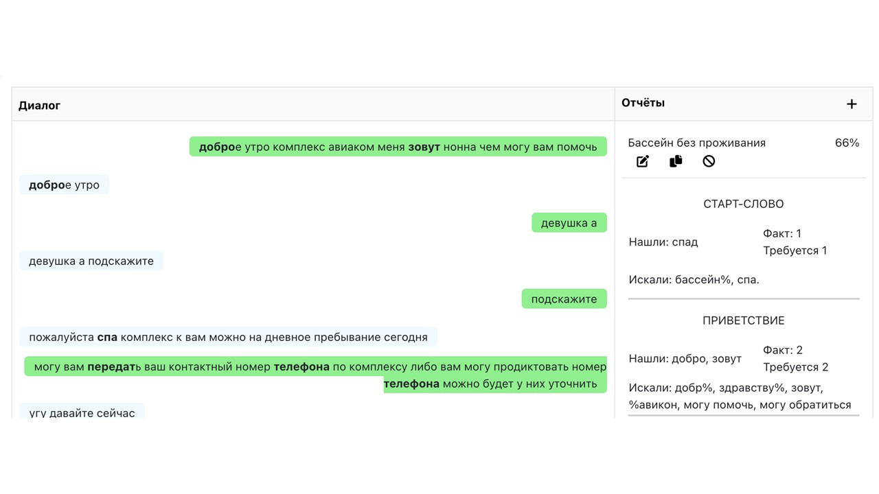Image resolution: width=879 pixels, height=494 pixels.
Task: Select message 'могу вам передать ваш контактный номер'
Action: [x=315, y=375]
